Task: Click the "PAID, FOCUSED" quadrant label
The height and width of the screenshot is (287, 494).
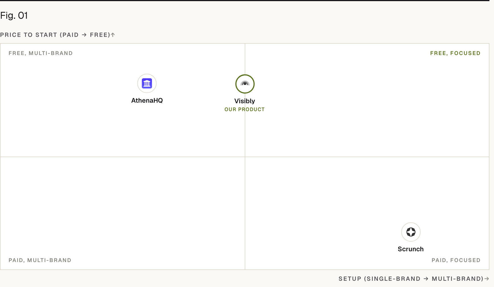Action: (456, 260)
